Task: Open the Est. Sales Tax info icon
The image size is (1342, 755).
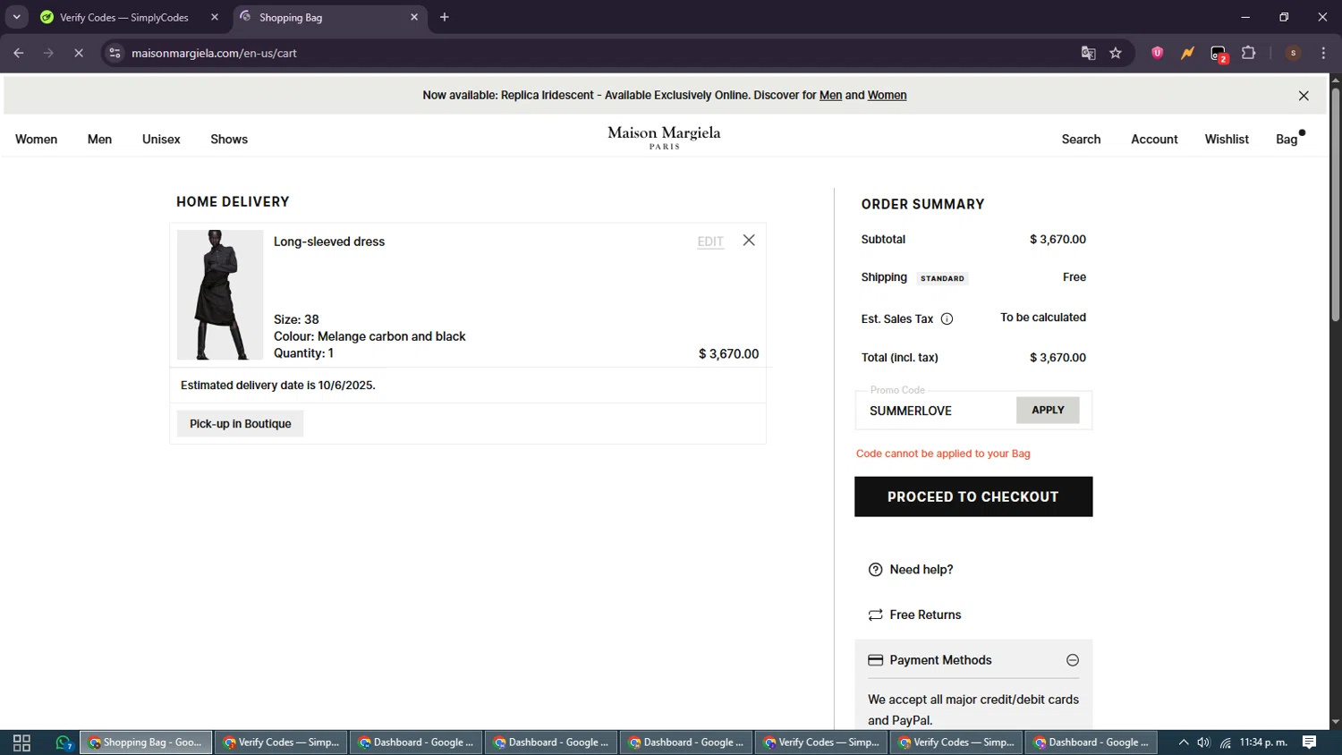Action: tap(947, 318)
